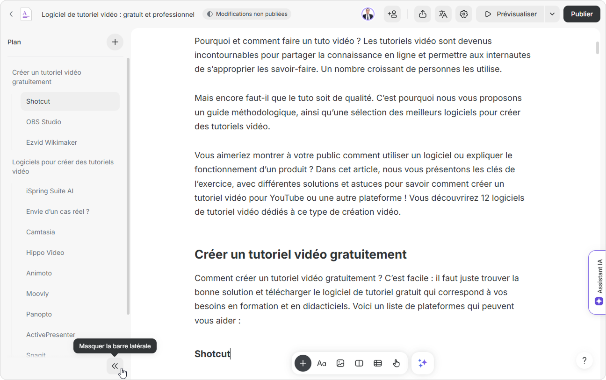Insert image from bottom toolbar
Screen dimensions: 606x380
click(340, 363)
